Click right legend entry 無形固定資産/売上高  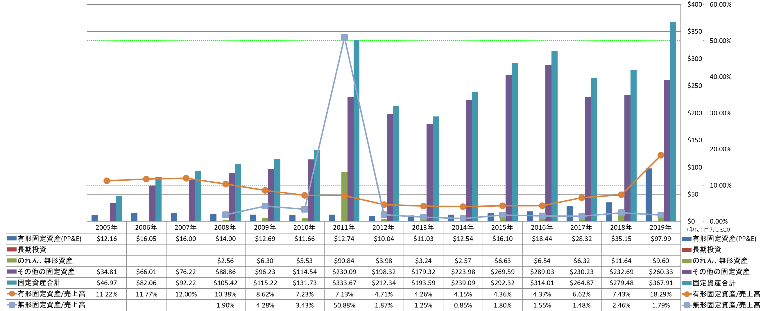(726, 305)
